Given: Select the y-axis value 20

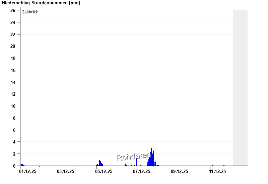Looking at the screenshot, I should click(x=13, y=46).
